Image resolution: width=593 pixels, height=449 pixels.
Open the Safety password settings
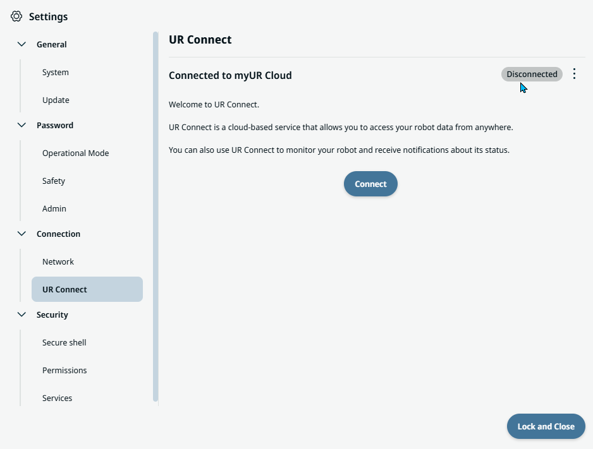click(54, 181)
